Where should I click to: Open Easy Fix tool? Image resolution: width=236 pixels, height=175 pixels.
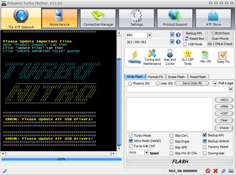pos(223,57)
